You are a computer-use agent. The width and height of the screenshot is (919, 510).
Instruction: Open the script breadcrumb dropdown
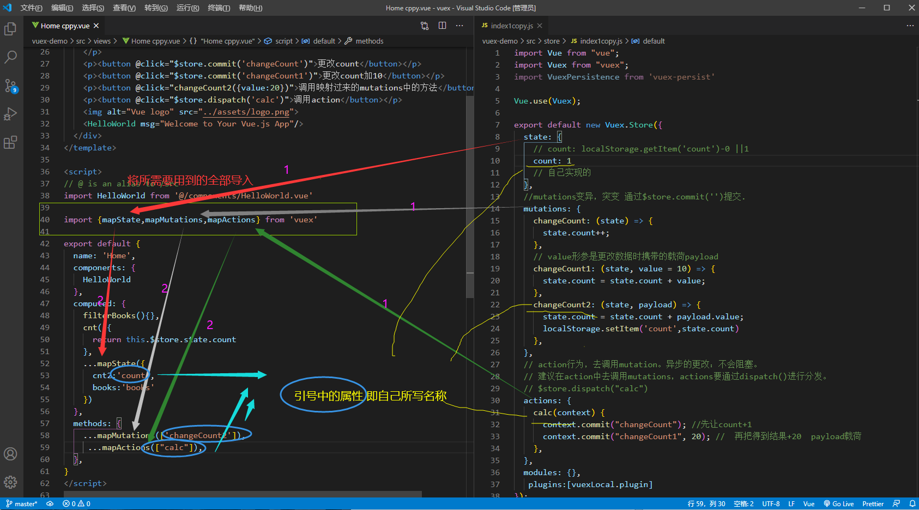click(x=284, y=41)
